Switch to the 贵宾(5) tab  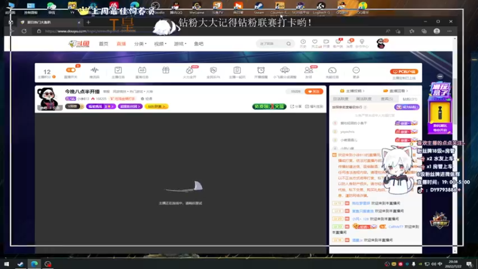(x=387, y=99)
